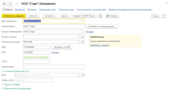Add ООО Старт to favorites with star
This screenshot has height=111, width=169.
tap(17, 4)
